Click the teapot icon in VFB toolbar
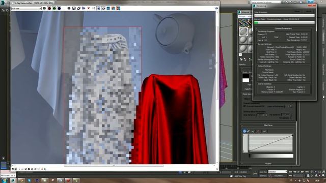 103,8
